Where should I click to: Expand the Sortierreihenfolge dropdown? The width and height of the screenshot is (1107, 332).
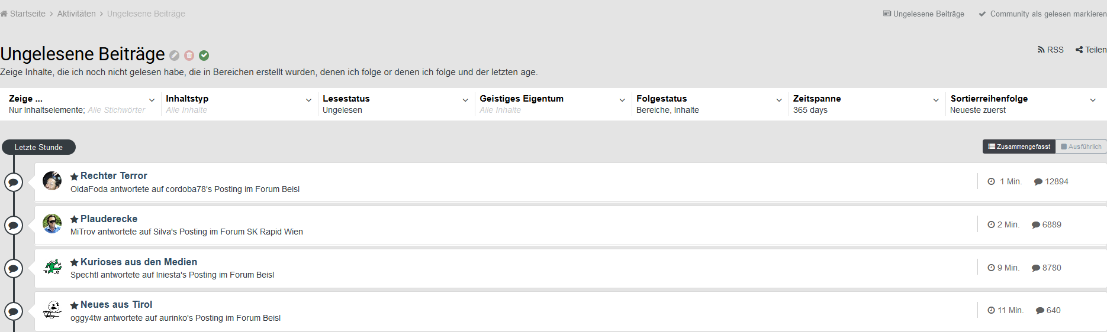click(1023, 104)
